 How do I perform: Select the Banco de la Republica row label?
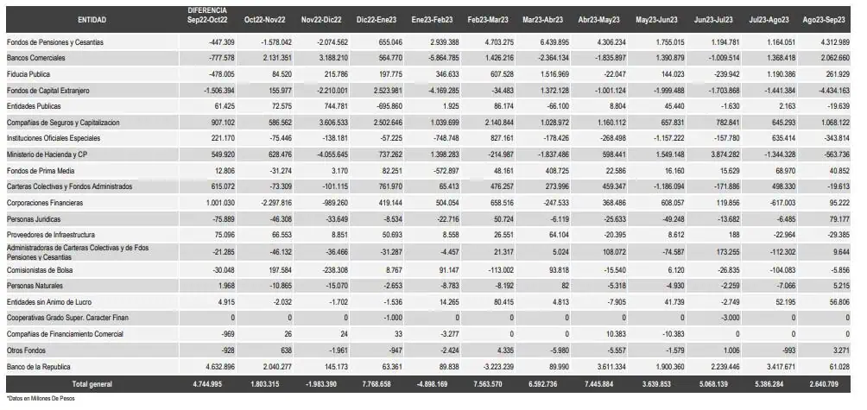point(39,367)
